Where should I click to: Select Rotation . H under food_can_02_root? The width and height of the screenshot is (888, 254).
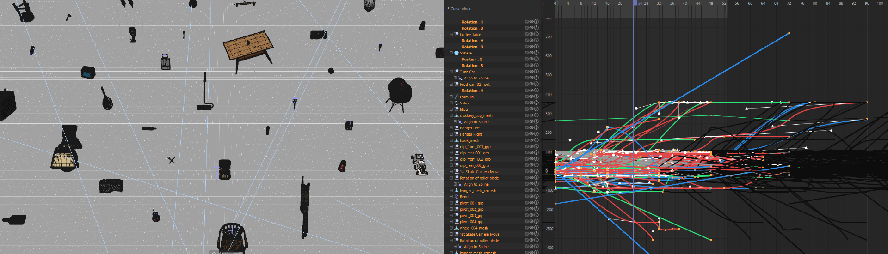472,91
